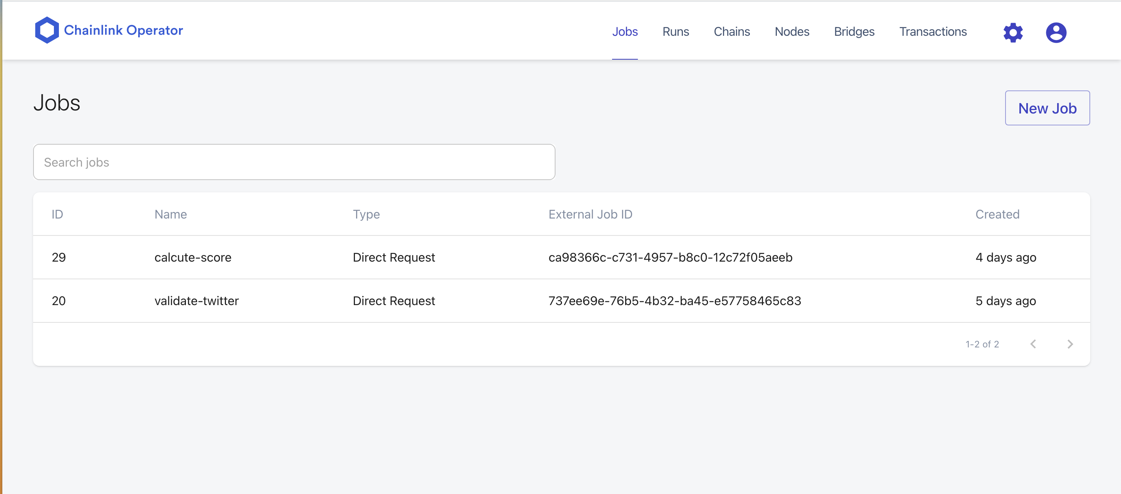1121x494 pixels.
Task: Go to previous page chevron
Action: [1033, 344]
